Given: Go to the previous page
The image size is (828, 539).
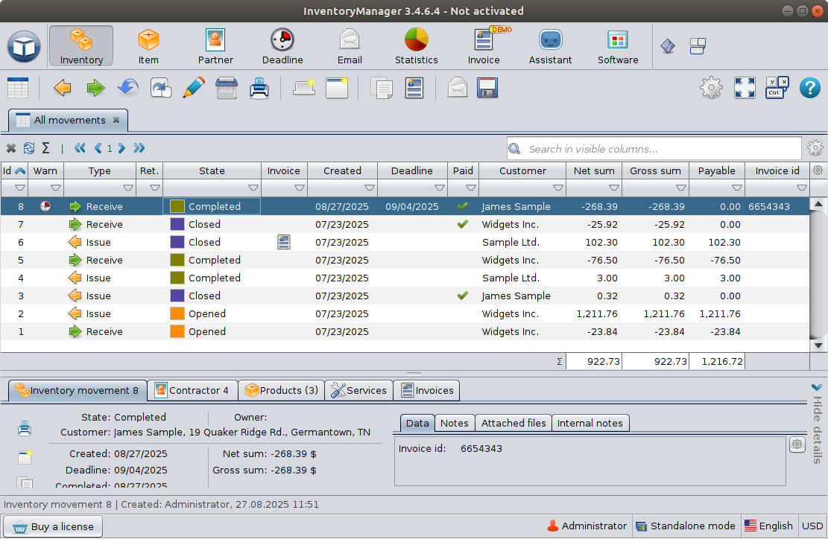Looking at the screenshot, I should click(x=98, y=148).
